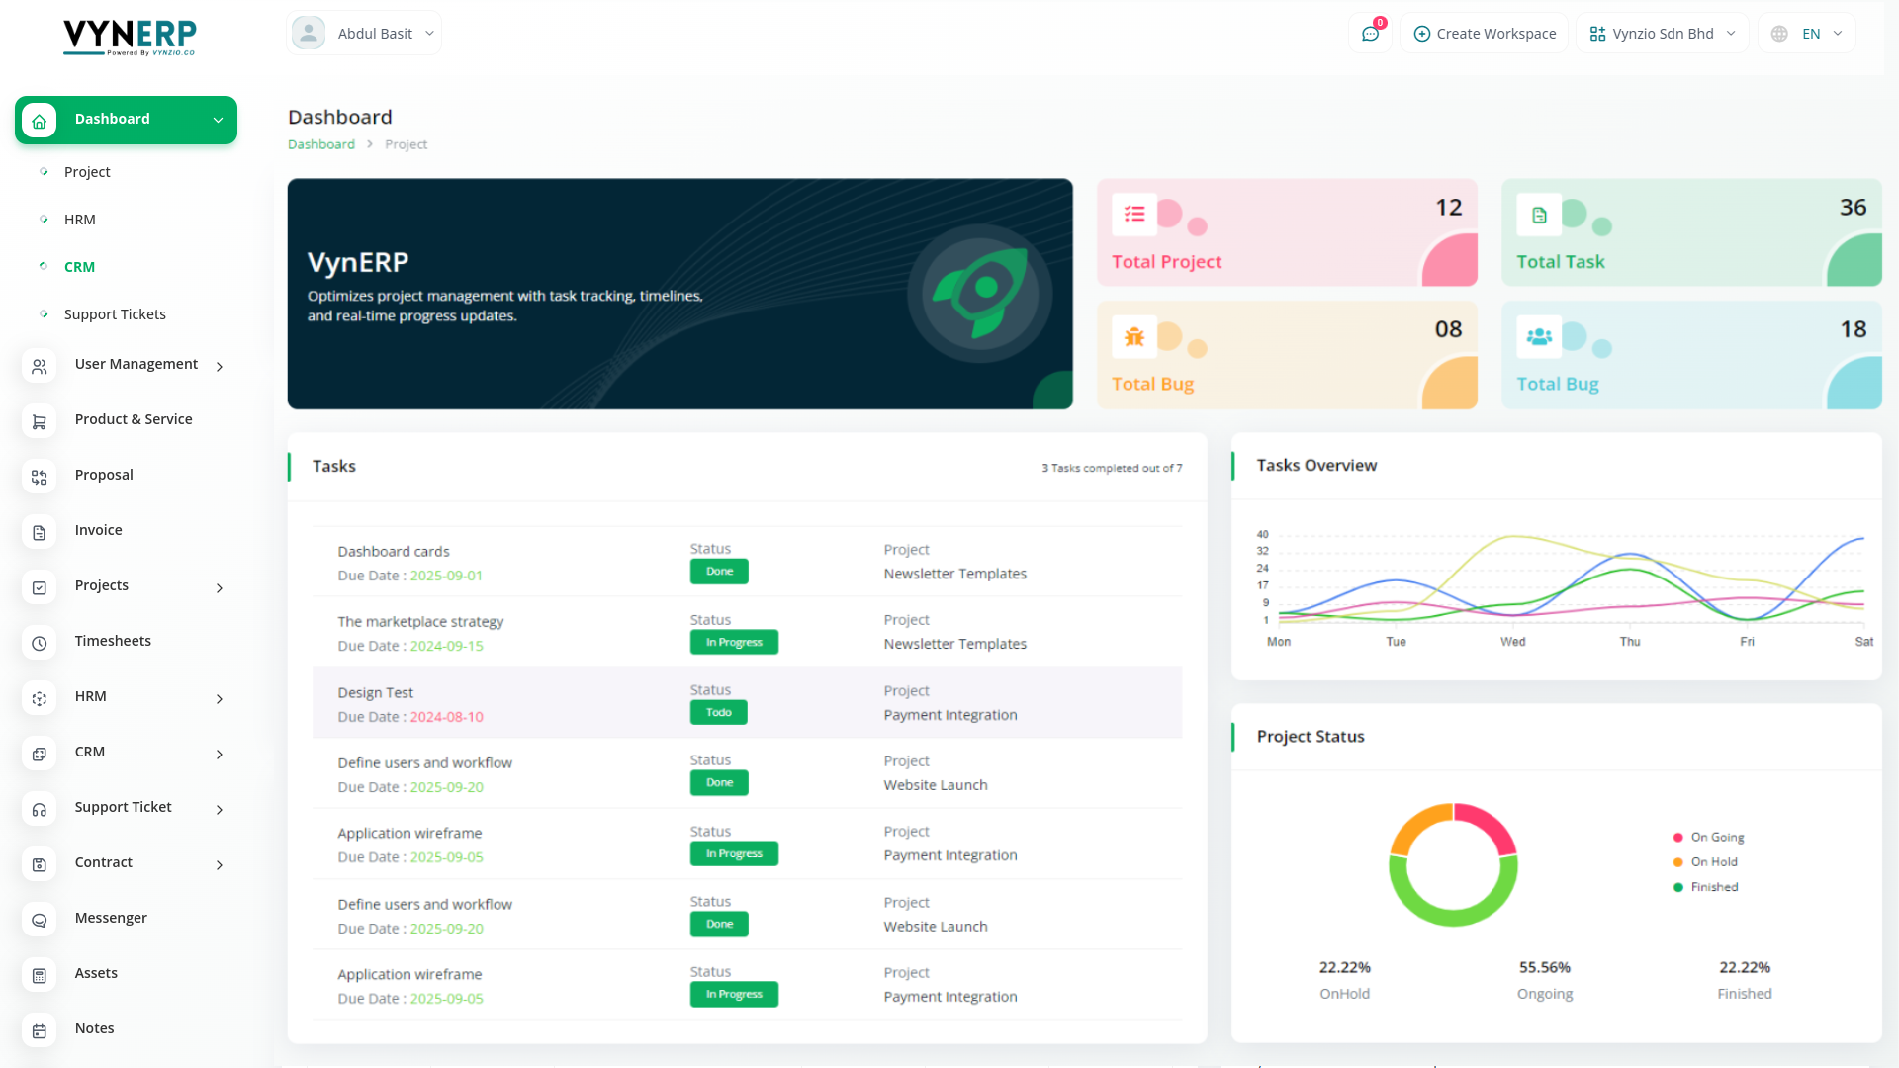1899x1068 pixels.
Task: Expand the User Management menu chevron
Action: (220, 366)
